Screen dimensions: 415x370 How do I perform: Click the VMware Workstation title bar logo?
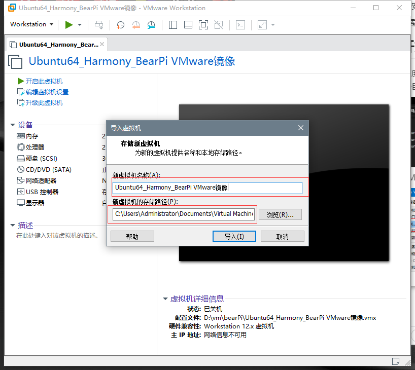[12, 8]
